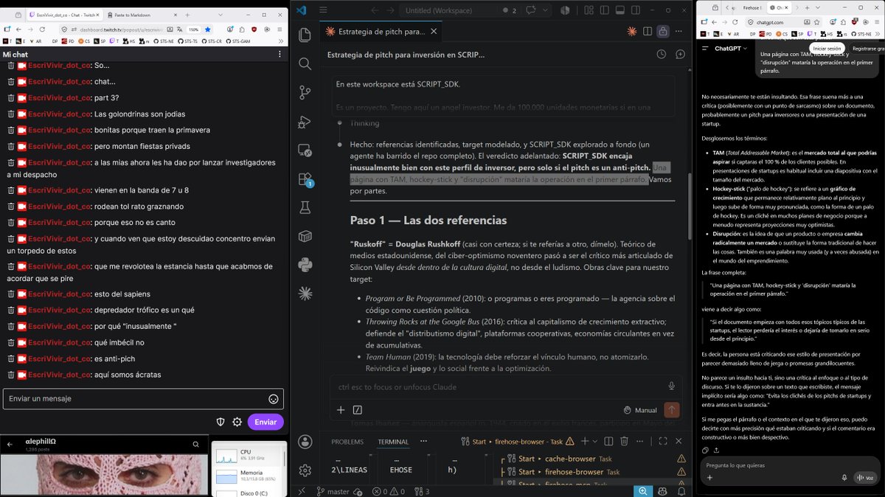Open the Manage gear in VS Code
Image resolution: width=885 pixels, height=497 pixels.
(305, 470)
